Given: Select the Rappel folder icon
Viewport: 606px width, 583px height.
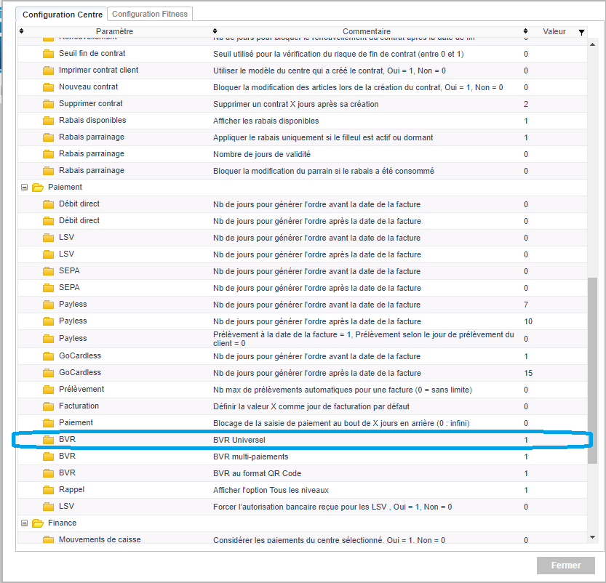Looking at the screenshot, I should coord(48,490).
